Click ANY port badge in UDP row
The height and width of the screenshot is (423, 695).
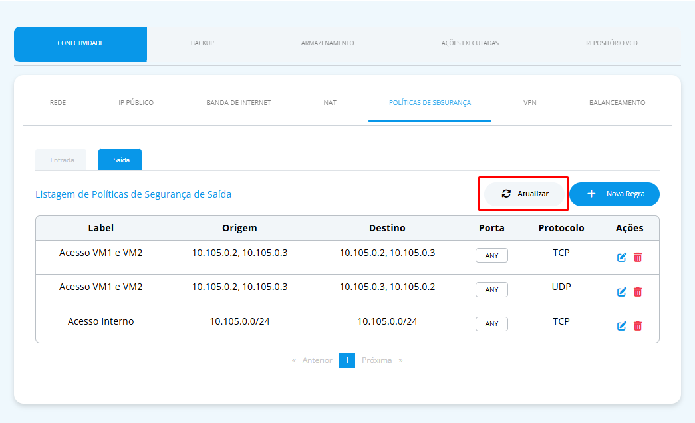click(x=491, y=289)
